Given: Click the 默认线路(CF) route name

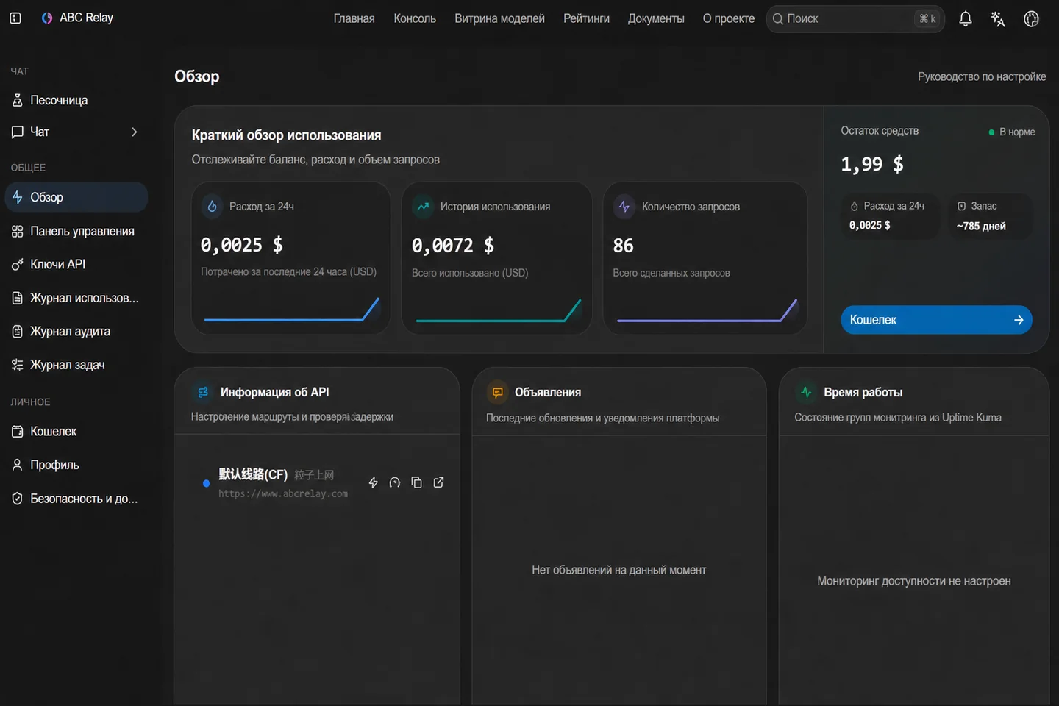Looking at the screenshot, I should click(253, 474).
